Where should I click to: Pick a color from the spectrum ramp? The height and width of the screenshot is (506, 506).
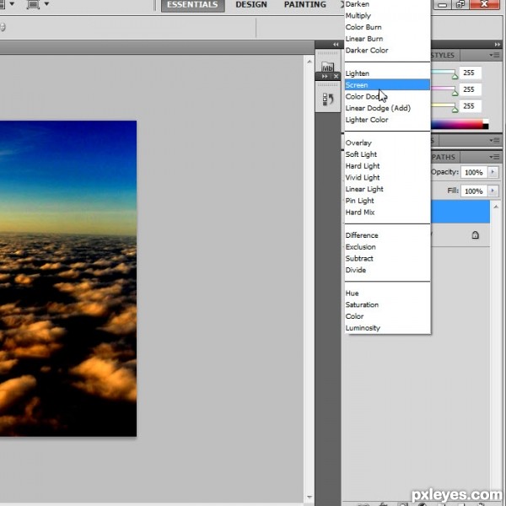point(460,124)
